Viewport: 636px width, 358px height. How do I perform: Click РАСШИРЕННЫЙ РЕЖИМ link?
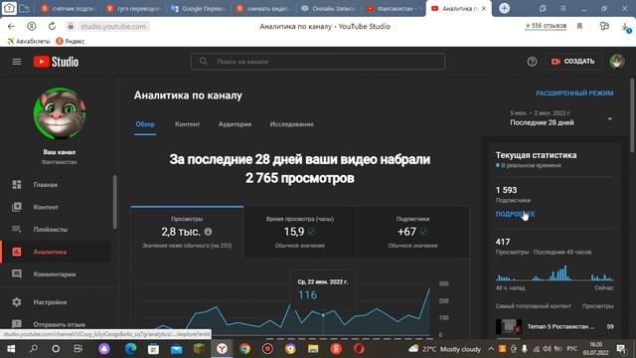[x=574, y=93]
